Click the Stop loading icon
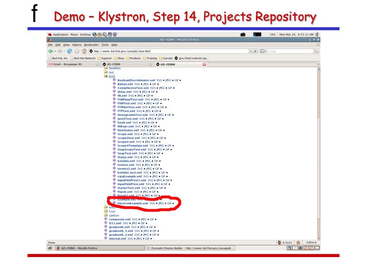Screen dimensions: 367x275 pos(77,51)
